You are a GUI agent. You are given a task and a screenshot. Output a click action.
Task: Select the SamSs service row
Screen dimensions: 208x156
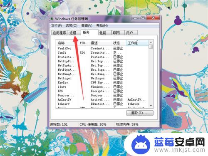coord(102,52)
